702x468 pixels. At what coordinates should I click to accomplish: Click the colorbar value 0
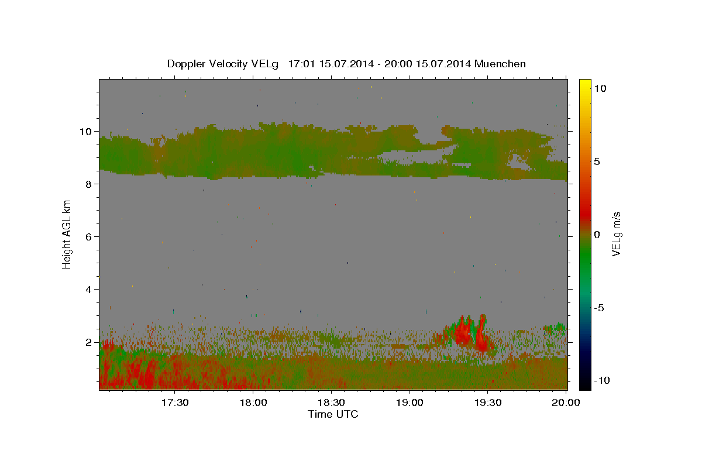coord(597,235)
